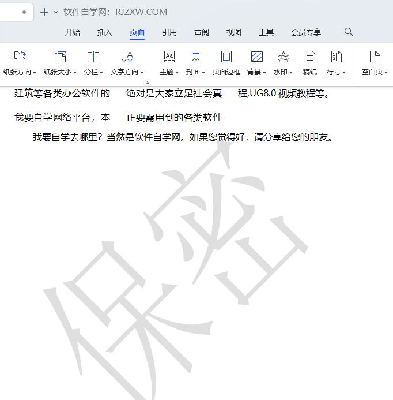Click the text direction icon
Image resolution: width=393 pixels, height=400 pixels.
click(x=127, y=57)
